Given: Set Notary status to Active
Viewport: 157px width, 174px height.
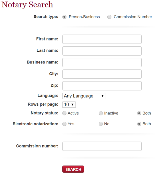Looking at the screenshot, I should (x=64, y=113).
